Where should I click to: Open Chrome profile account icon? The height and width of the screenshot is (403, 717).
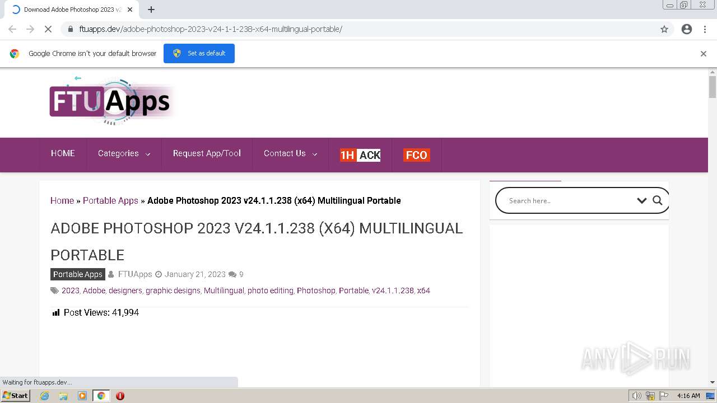click(687, 29)
